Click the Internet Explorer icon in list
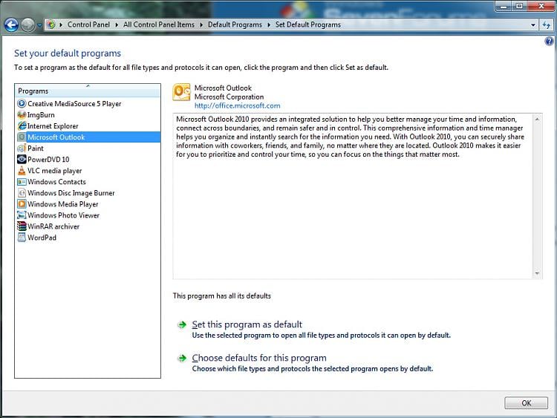The image size is (557, 418). [x=22, y=125]
